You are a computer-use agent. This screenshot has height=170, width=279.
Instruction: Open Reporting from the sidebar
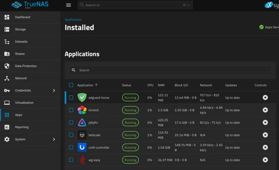tap(30, 127)
